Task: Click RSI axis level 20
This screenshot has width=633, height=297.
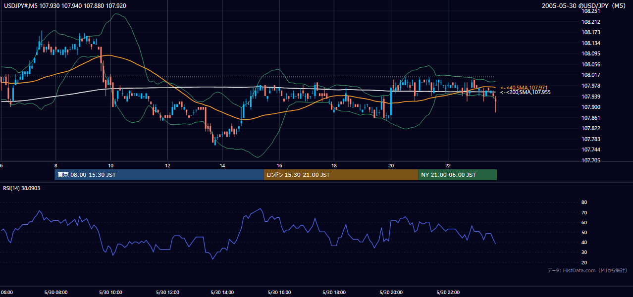Action: [584, 262]
